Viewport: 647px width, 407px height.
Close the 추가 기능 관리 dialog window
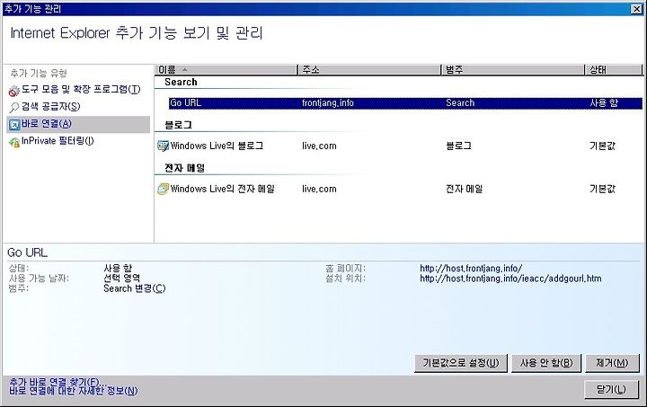[637, 9]
